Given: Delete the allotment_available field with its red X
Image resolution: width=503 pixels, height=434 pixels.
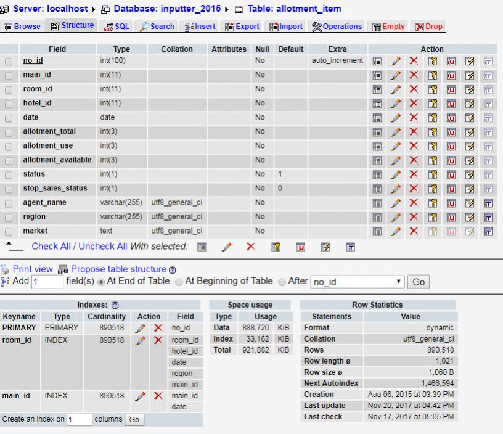Looking at the screenshot, I should tap(414, 160).
